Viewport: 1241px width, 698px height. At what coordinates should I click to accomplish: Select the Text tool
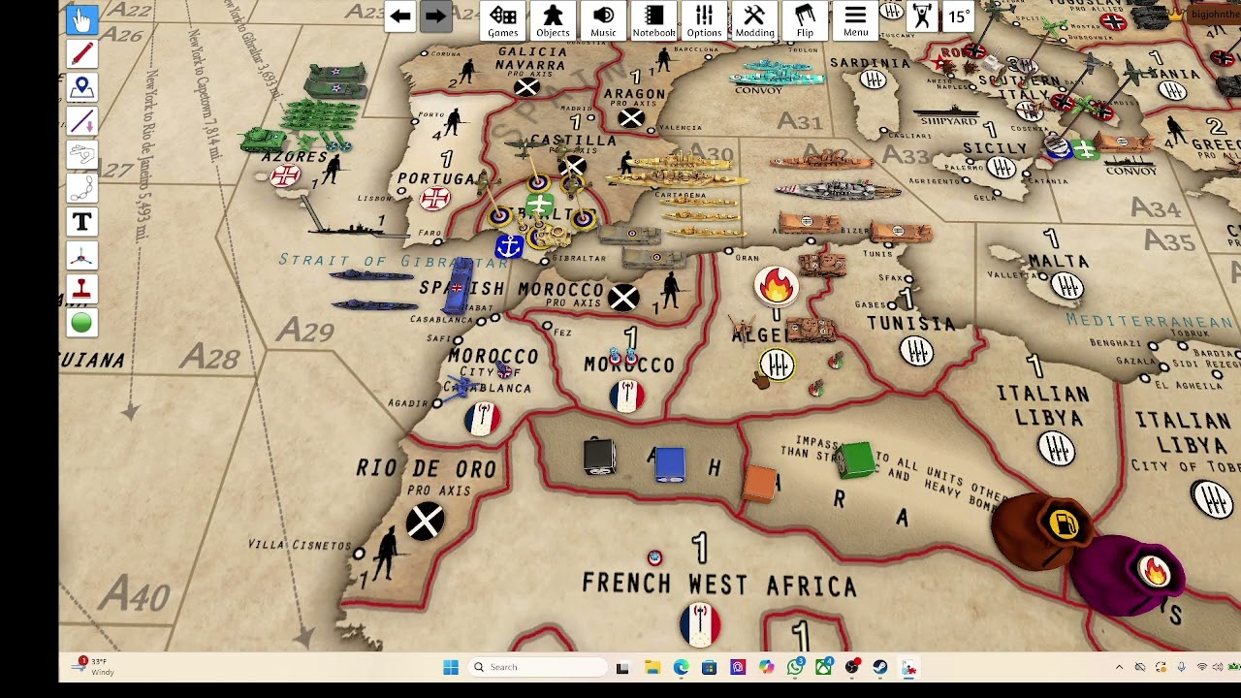tap(81, 222)
